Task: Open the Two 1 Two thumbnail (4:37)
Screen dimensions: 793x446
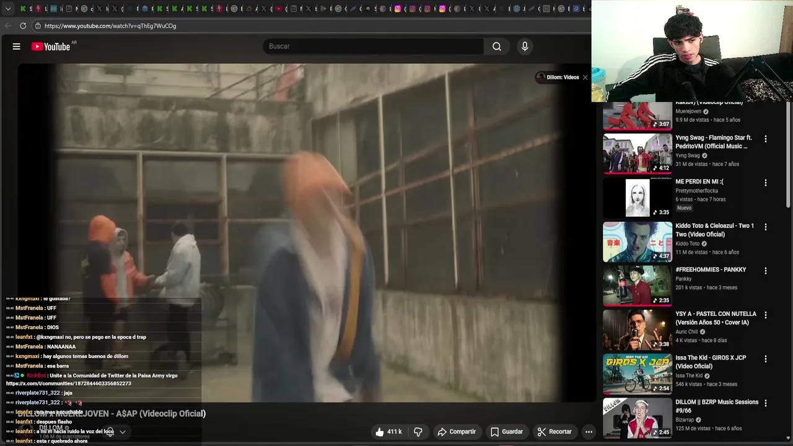Action: click(x=637, y=242)
